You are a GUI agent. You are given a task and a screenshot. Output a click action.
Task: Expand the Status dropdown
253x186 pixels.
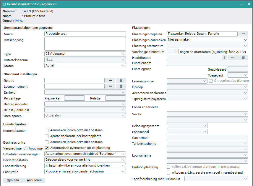[85, 66]
